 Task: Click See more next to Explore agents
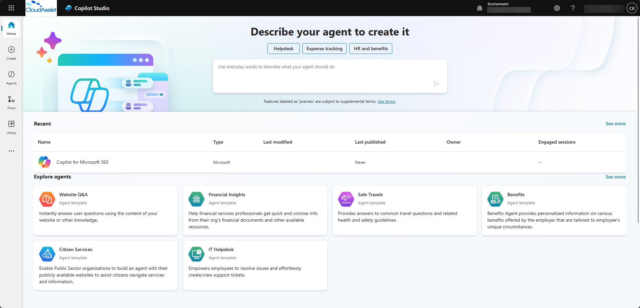pyautogui.click(x=615, y=177)
